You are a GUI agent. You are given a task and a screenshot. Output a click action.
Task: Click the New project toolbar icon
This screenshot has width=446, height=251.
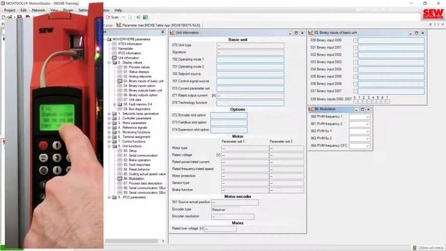(x=3, y=17)
